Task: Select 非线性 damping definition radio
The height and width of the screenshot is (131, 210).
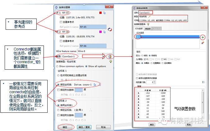Action: pyautogui.click(x=150, y=55)
